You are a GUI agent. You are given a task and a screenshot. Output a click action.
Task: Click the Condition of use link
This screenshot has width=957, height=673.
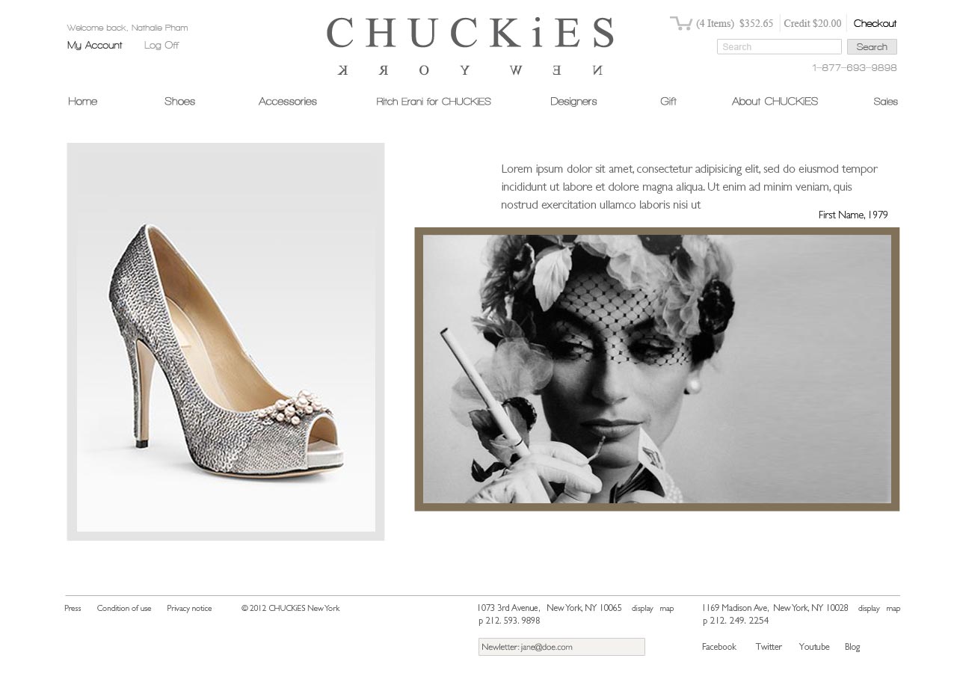coord(124,609)
